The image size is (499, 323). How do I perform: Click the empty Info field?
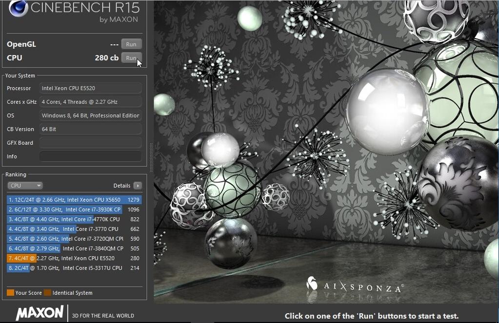coord(90,157)
